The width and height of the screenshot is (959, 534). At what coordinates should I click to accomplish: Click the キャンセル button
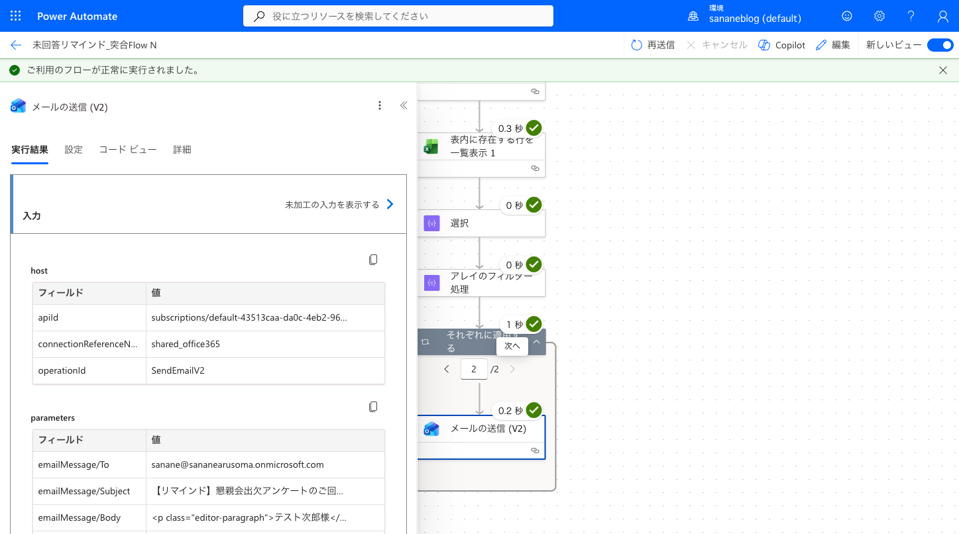pos(717,45)
